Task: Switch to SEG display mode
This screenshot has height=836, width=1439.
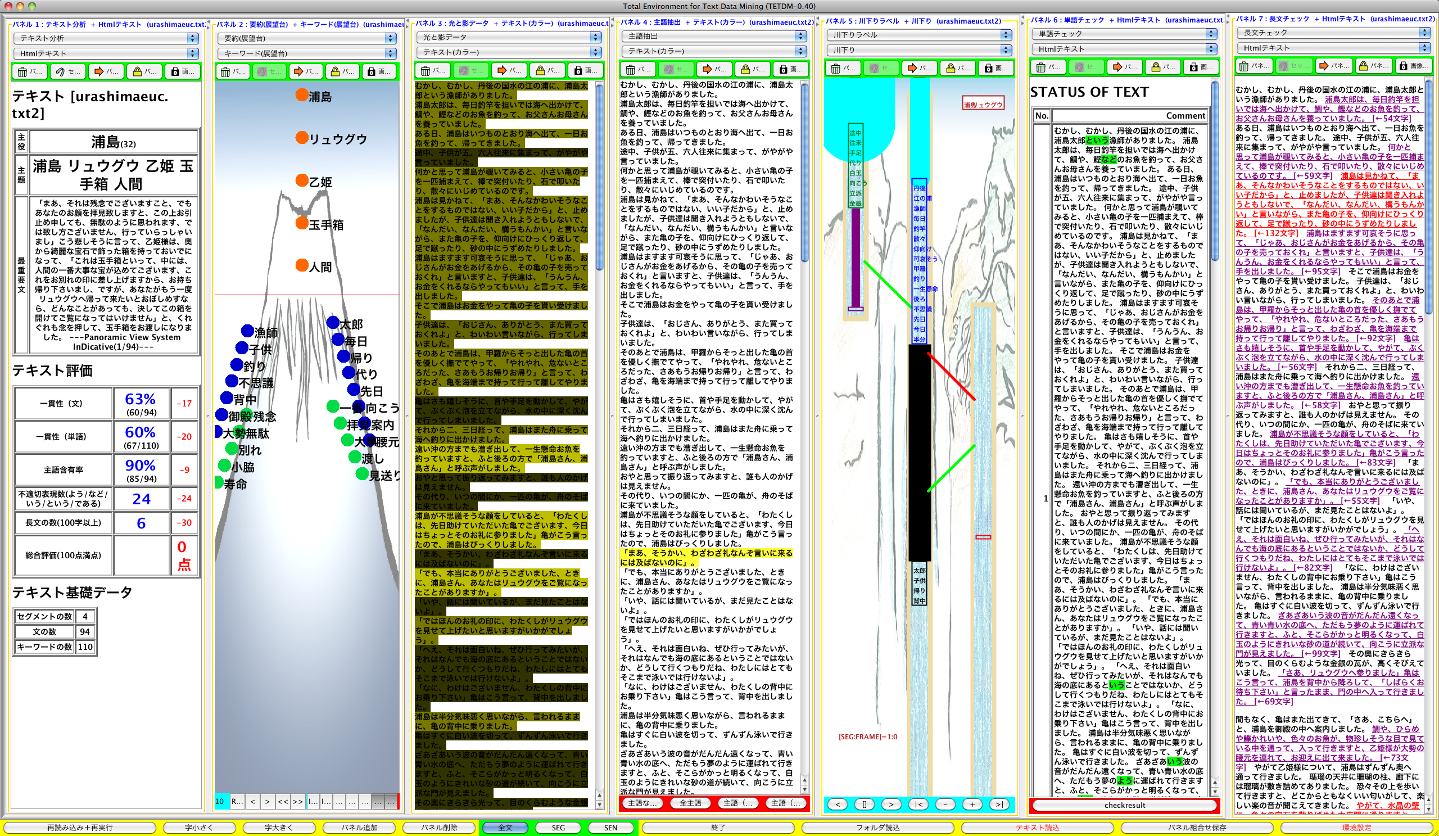Action: 558,828
